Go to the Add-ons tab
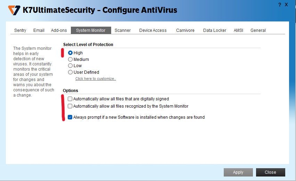296x181 pixels. click(59, 30)
